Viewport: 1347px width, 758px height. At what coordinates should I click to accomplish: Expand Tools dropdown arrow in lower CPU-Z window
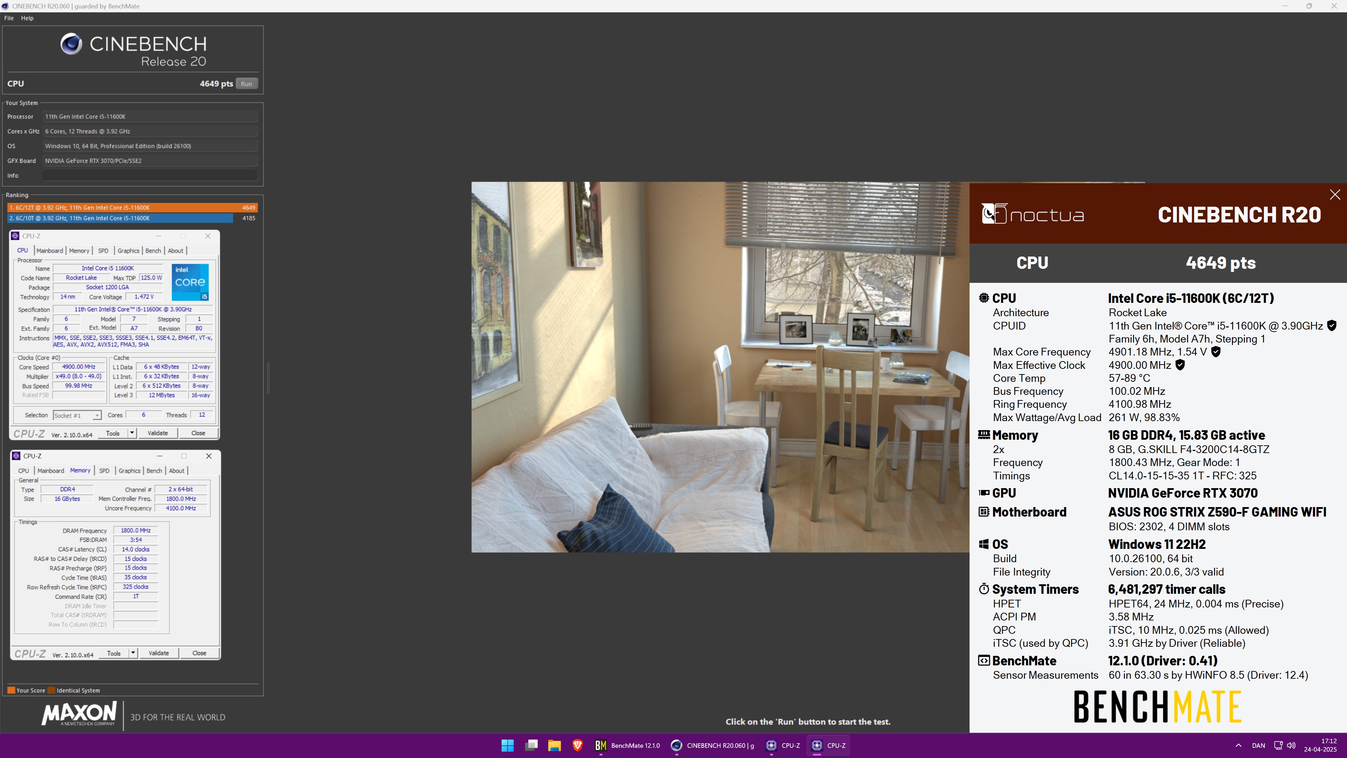[x=133, y=653]
